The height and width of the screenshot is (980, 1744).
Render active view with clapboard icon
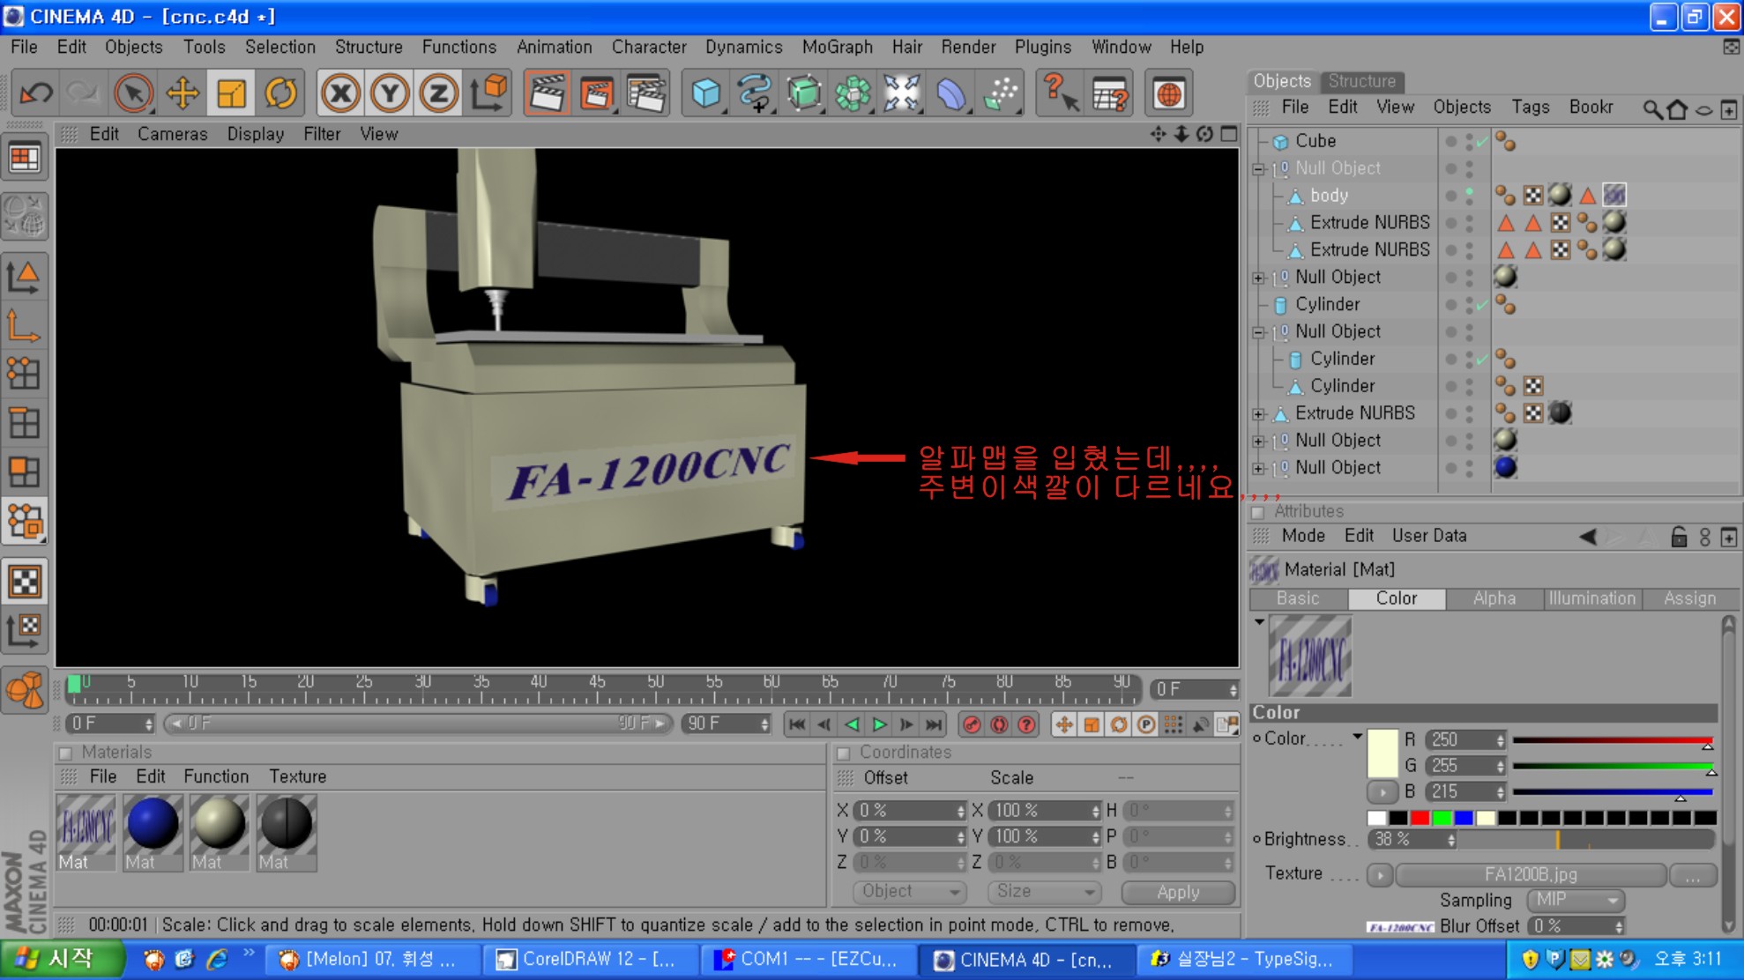(547, 93)
